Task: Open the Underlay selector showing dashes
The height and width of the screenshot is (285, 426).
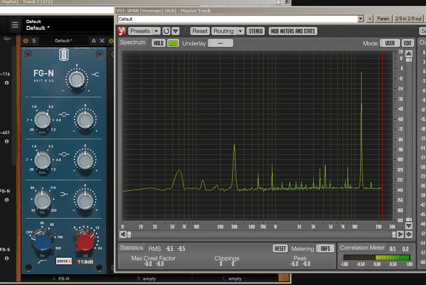Action: pyautogui.click(x=220, y=43)
